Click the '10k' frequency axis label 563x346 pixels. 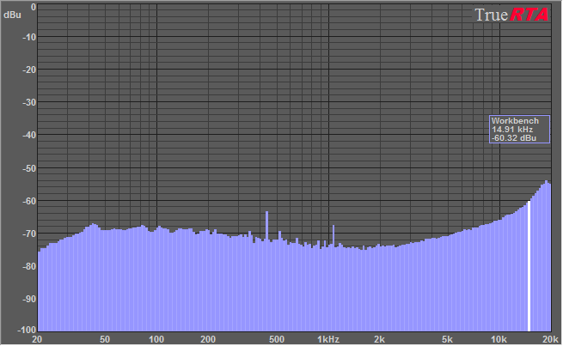pos(499,339)
